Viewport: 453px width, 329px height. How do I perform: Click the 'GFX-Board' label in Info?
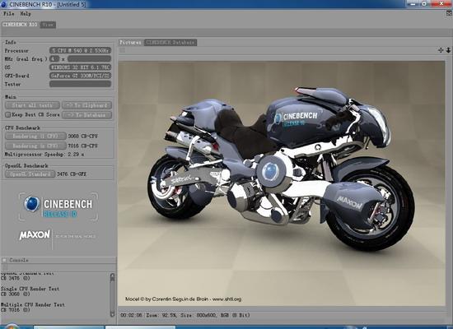pos(17,76)
